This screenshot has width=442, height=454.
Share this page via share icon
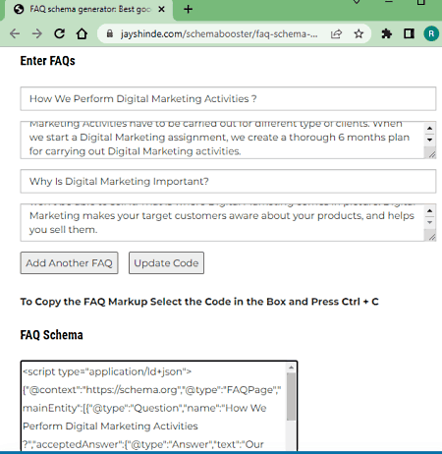click(336, 33)
